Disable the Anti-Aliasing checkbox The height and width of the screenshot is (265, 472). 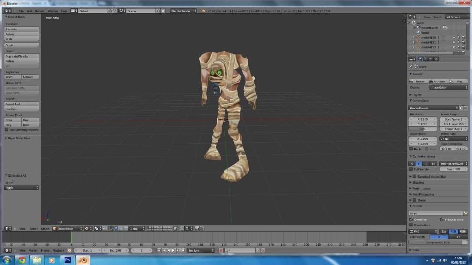[414, 156]
